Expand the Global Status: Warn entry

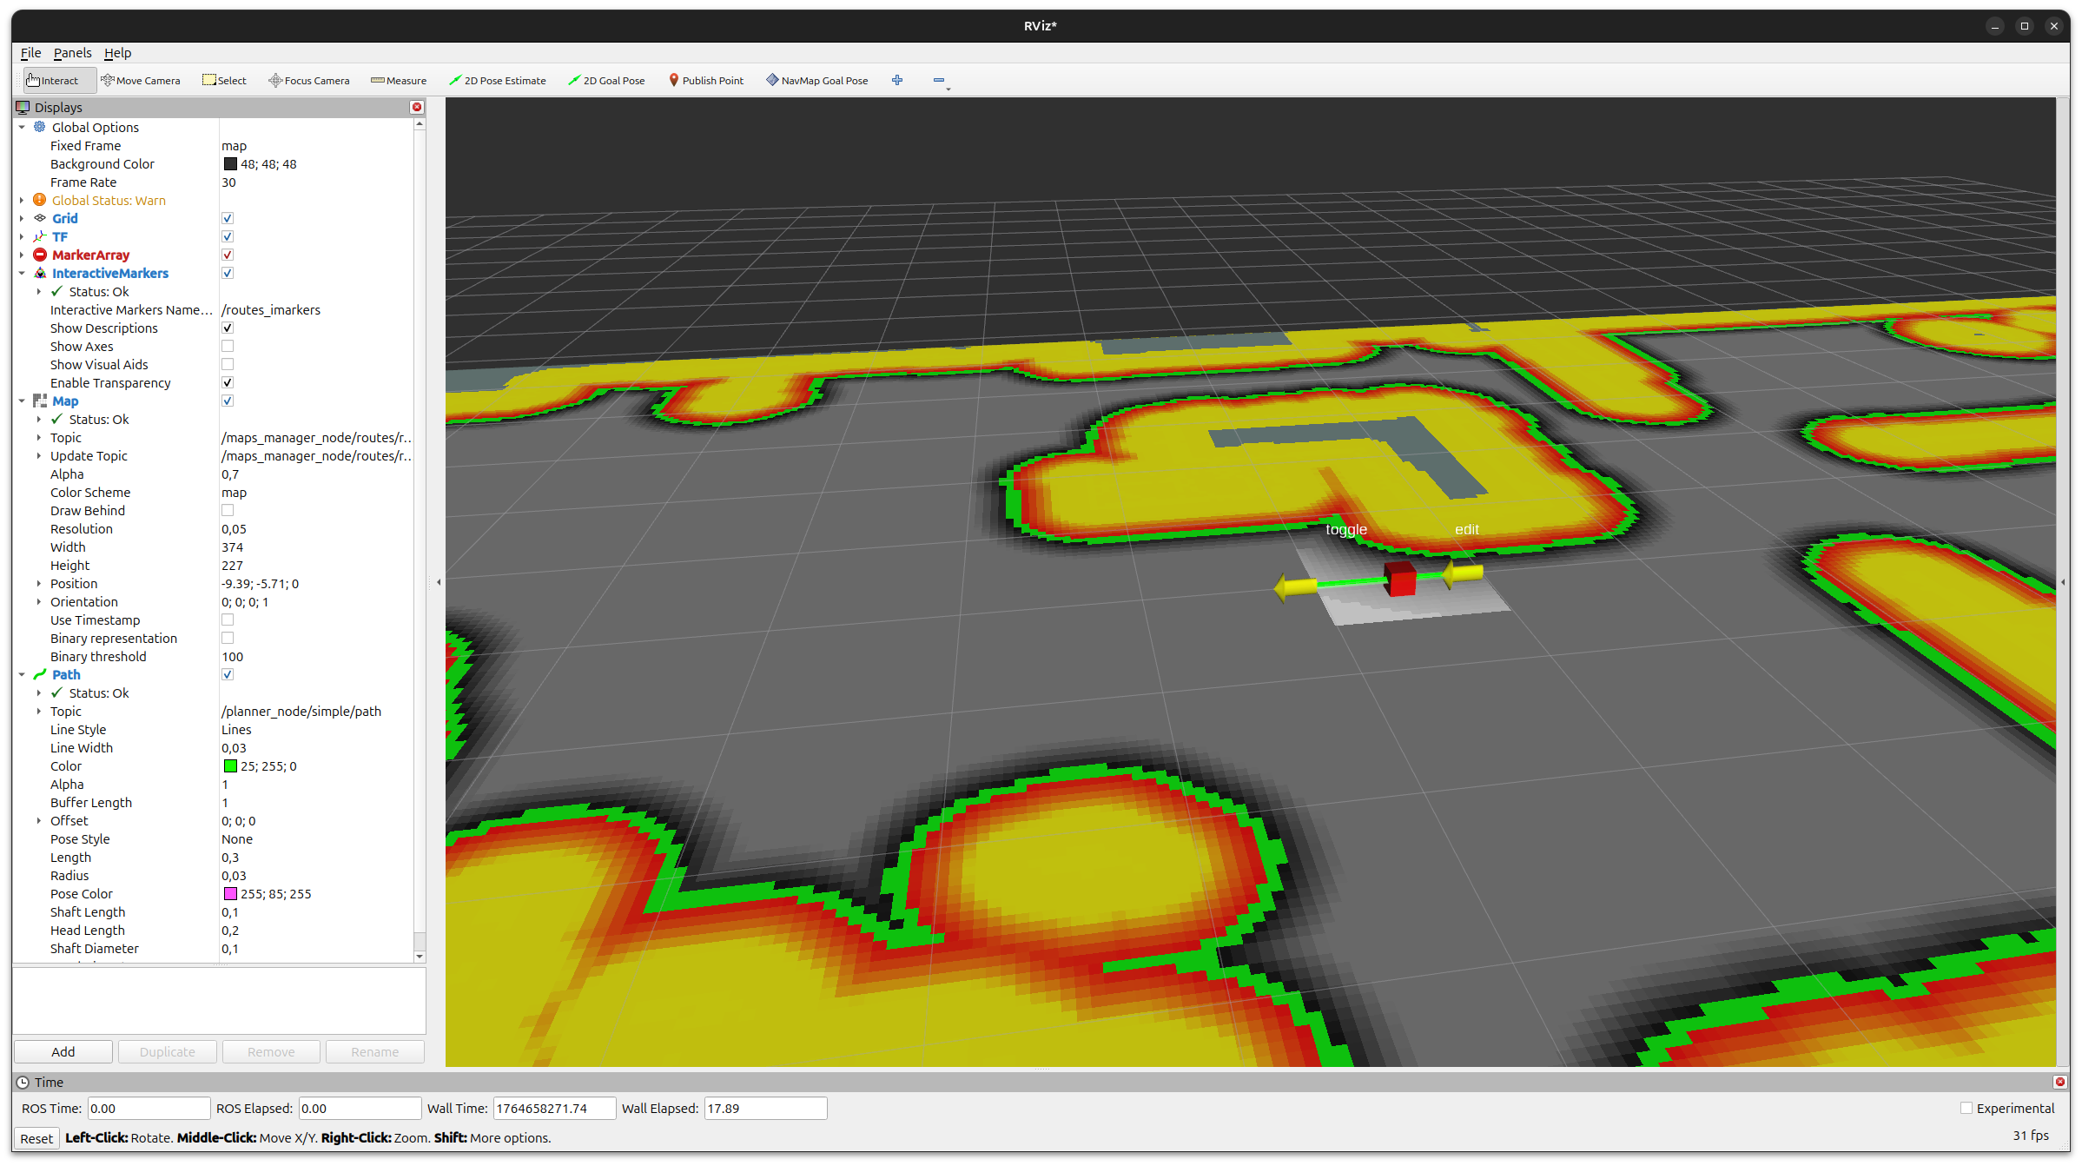pyautogui.click(x=22, y=201)
